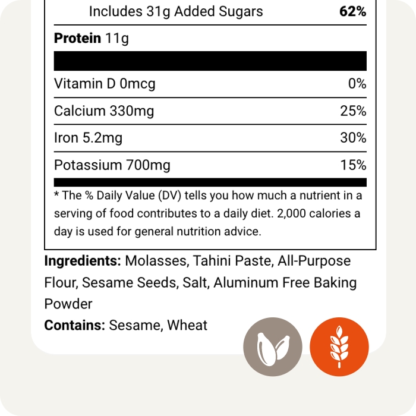The width and height of the screenshot is (416, 416).
Task: Click the 25% calcium daily value
Action: coord(354,111)
